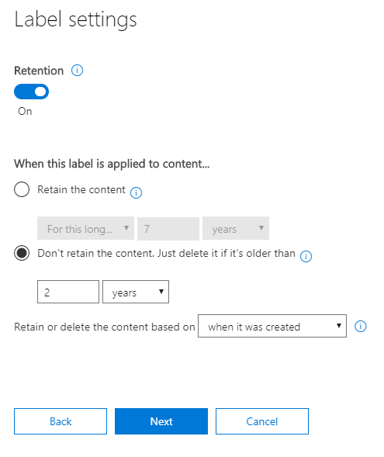Click the 'Retain the content' label text
The height and width of the screenshot is (457, 384).
point(81,190)
